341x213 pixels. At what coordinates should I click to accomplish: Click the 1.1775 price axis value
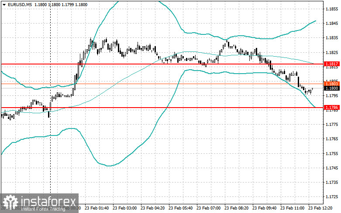click(332, 125)
